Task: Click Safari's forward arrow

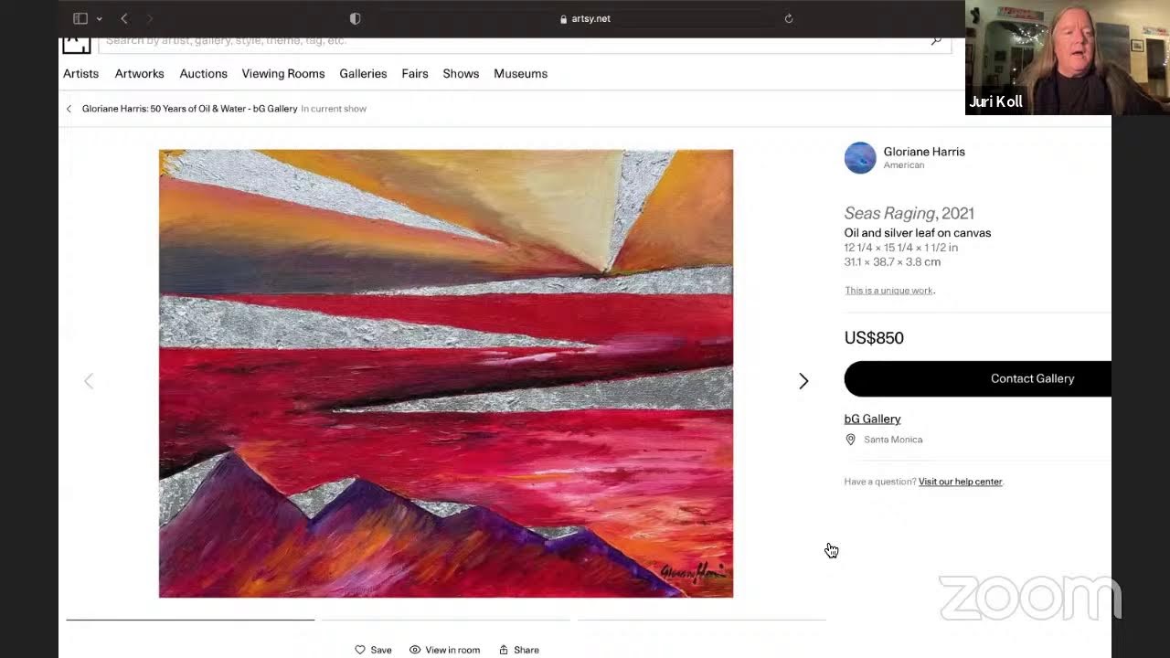Action: coord(150,18)
